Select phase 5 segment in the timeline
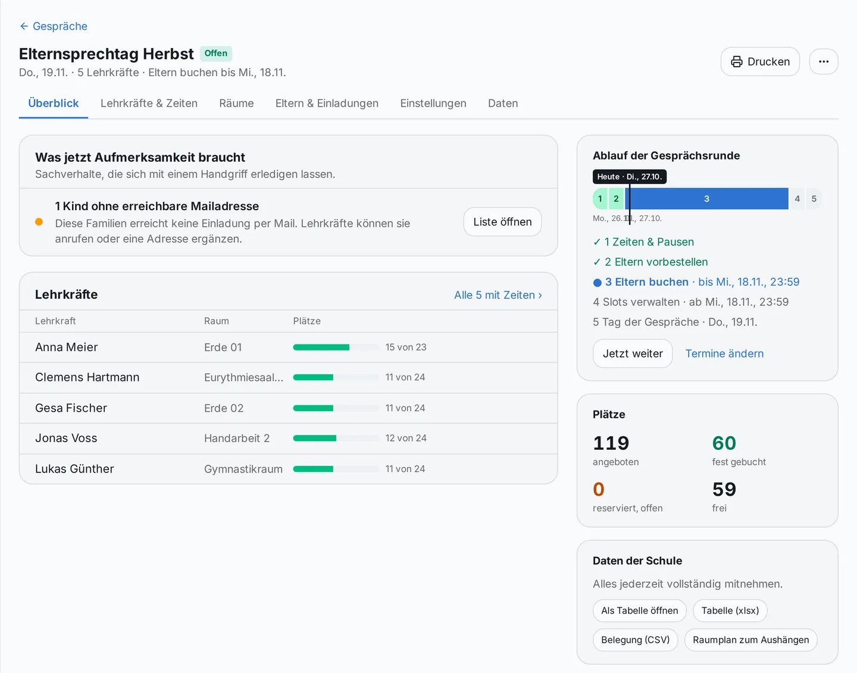Screen dimensions: 857x673 (x=814, y=199)
